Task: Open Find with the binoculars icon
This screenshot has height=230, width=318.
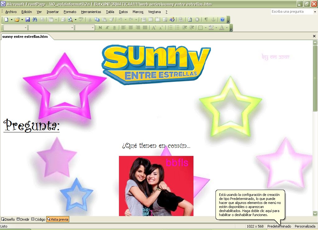Action: (35, 20)
